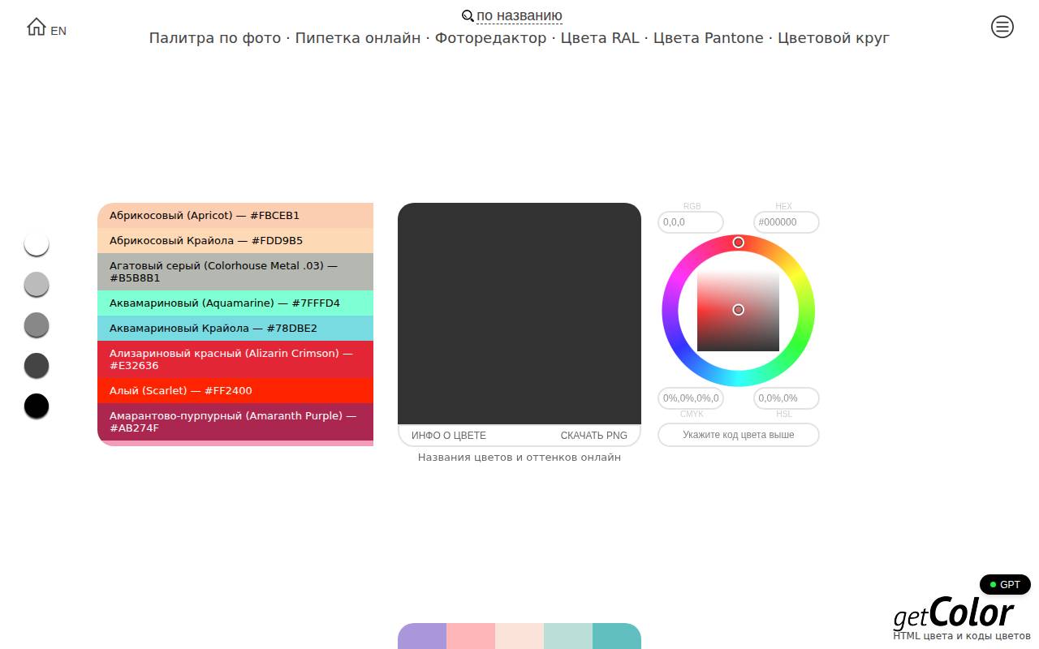
Task: Click the dark color preview panel
Action: [519, 313]
